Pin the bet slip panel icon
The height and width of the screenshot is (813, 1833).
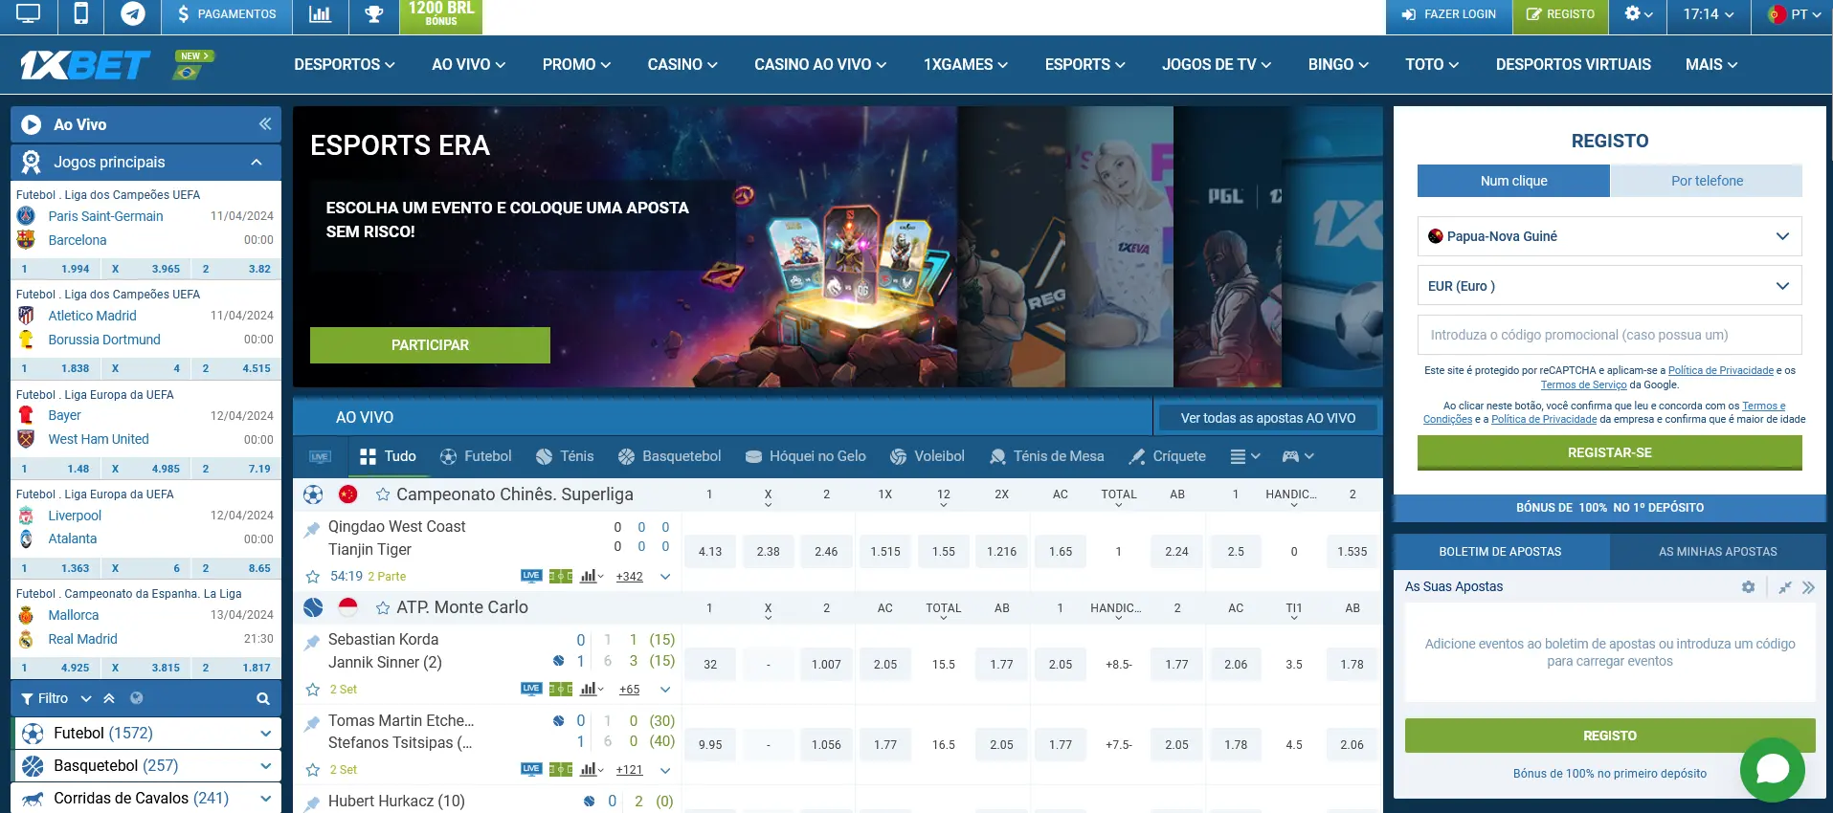coord(1784,587)
